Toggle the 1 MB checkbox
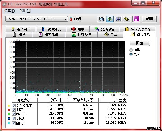 [x=14, y=118]
